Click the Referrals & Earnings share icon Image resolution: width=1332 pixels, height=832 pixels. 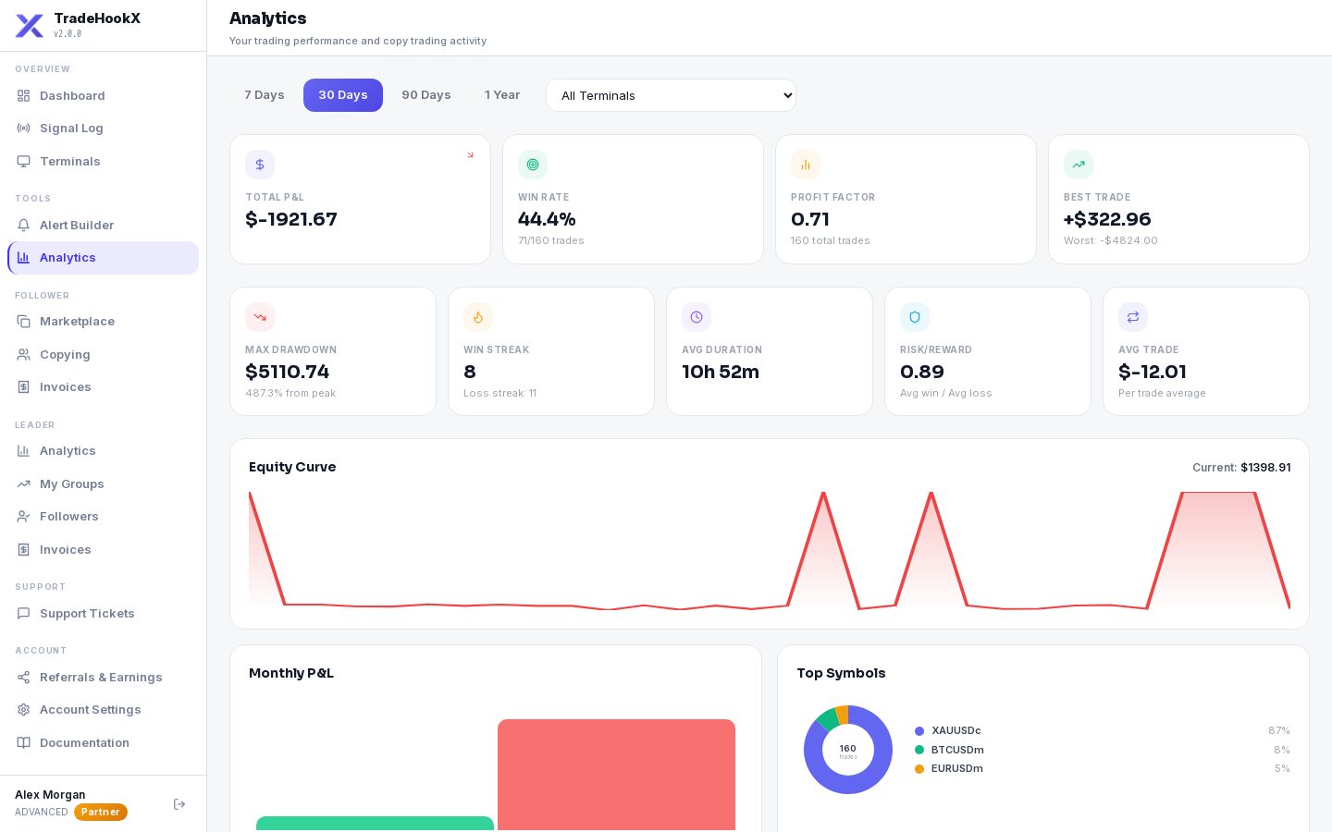[24, 678]
